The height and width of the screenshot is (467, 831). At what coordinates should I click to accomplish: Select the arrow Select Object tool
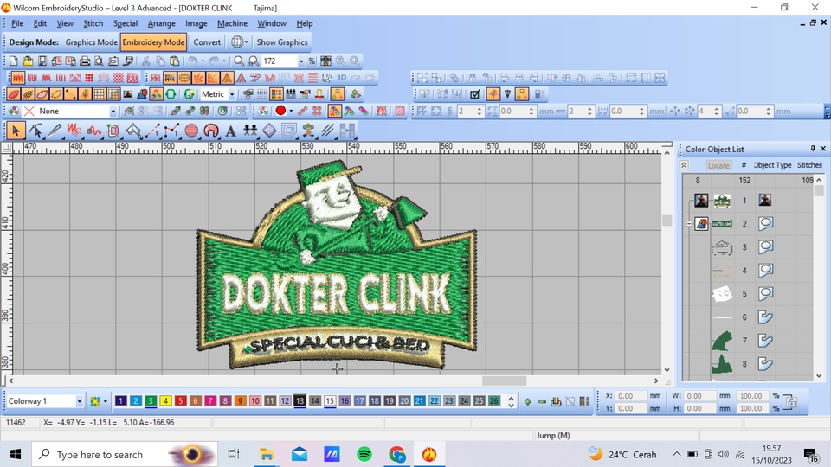[15, 131]
